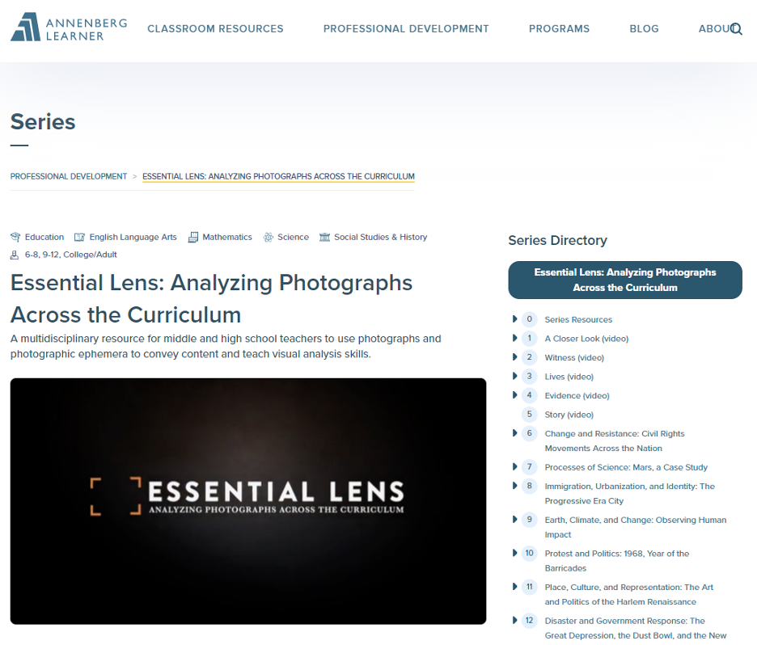Open the Lives (video) link
This screenshot has height=645, width=757.
[569, 377]
